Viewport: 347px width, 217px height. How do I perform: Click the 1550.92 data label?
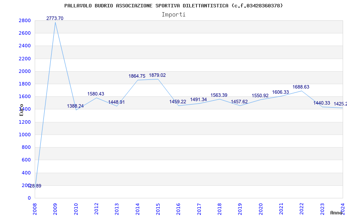point(260,95)
